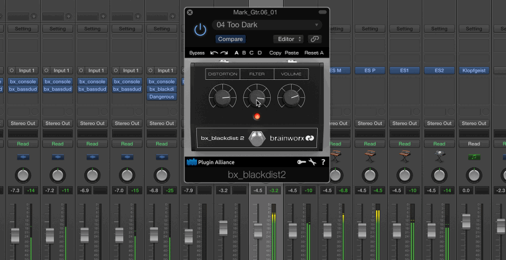Open the Stereo Out output menu on the ES1 channel

[x=404, y=123]
